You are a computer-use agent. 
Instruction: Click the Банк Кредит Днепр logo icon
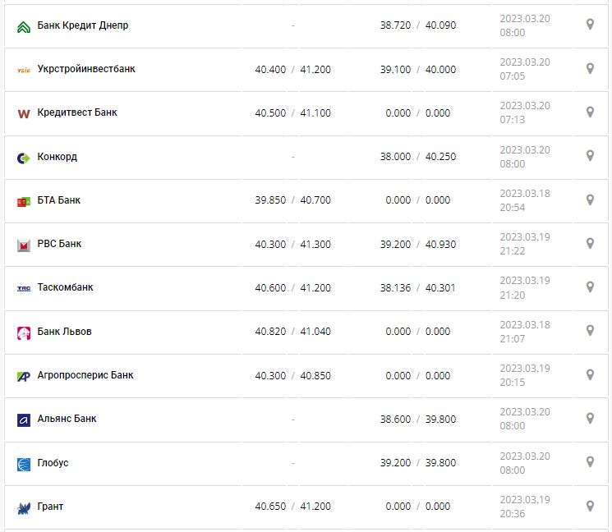tap(23, 26)
